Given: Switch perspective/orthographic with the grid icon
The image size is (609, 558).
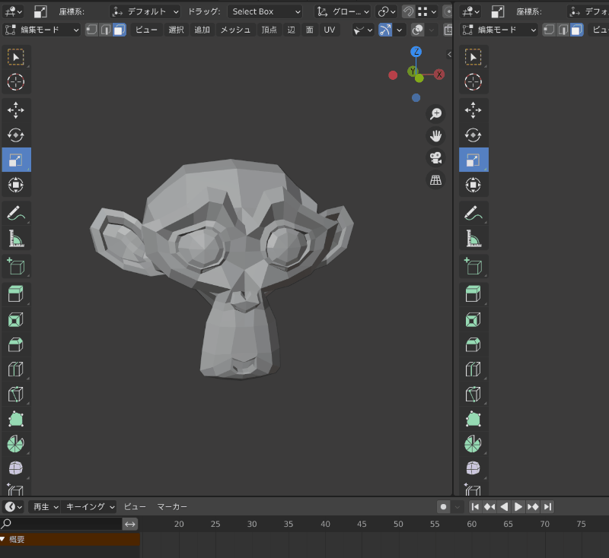Looking at the screenshot, I should (435, 180).
